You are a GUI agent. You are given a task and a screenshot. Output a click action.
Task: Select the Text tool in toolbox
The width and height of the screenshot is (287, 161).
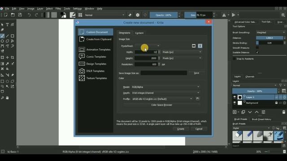coord(7,25)
